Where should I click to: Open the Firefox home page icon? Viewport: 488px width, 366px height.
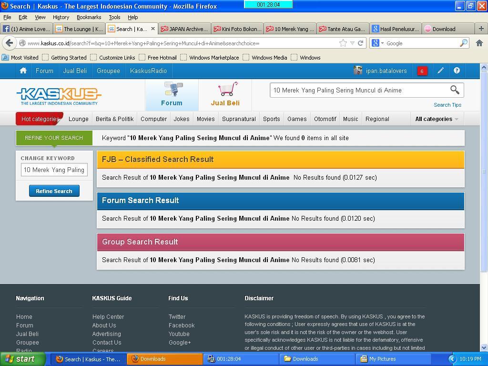click(x=479, y=43)
